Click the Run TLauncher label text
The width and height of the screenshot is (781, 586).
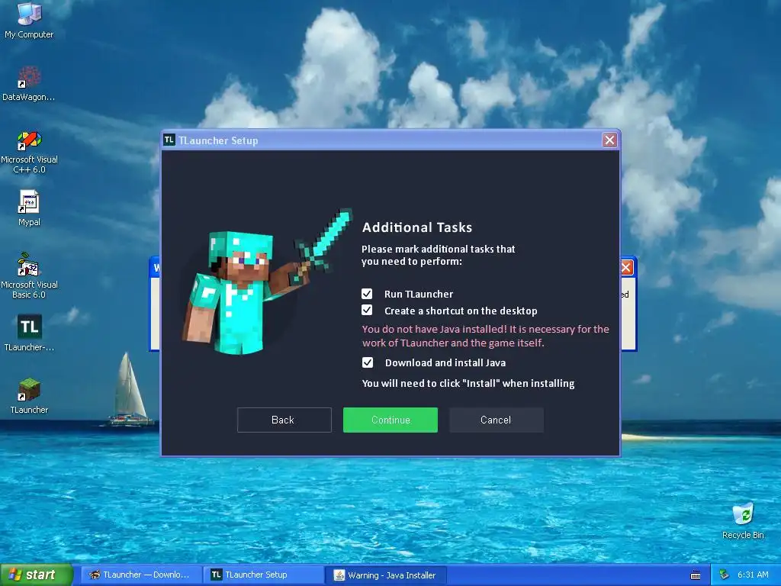419,294
